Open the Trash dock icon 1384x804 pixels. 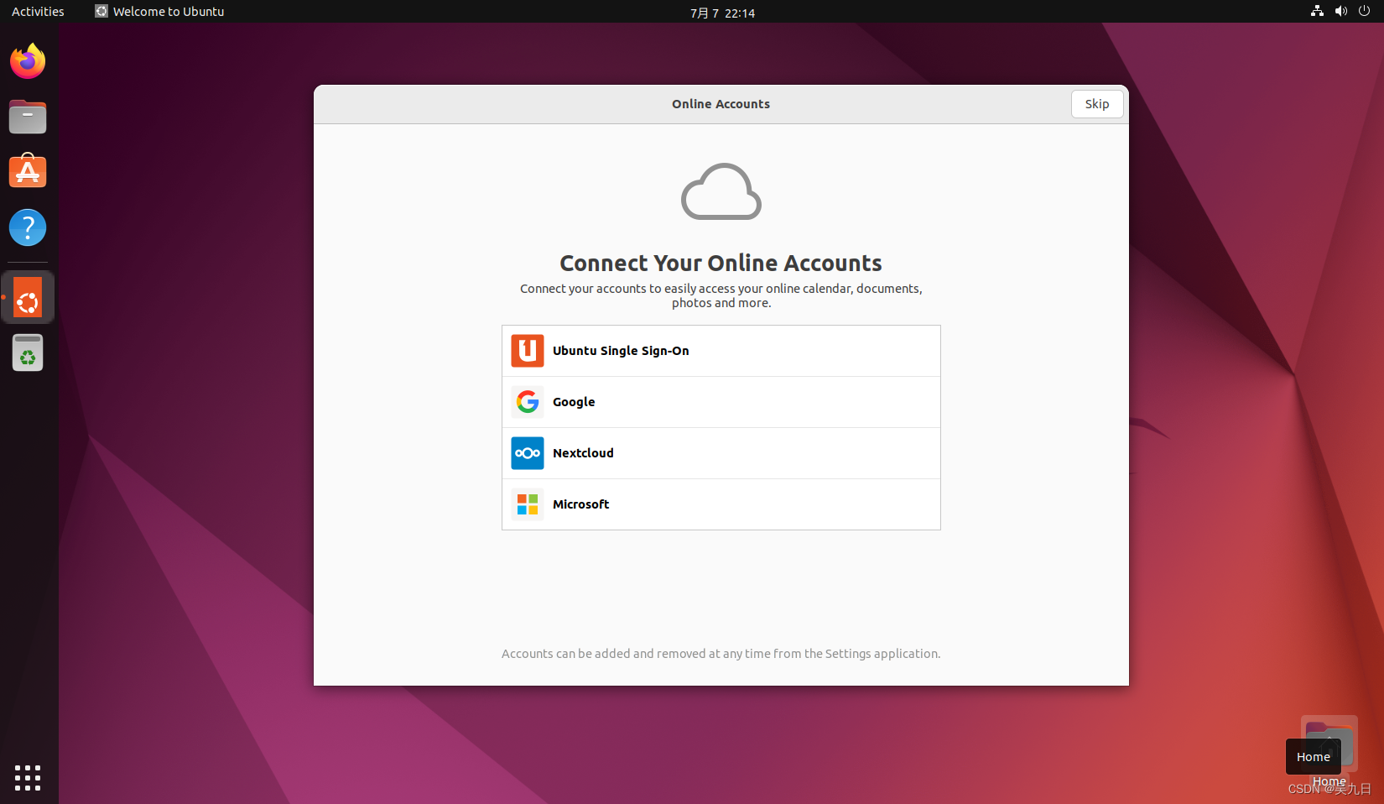click(28, 352)
